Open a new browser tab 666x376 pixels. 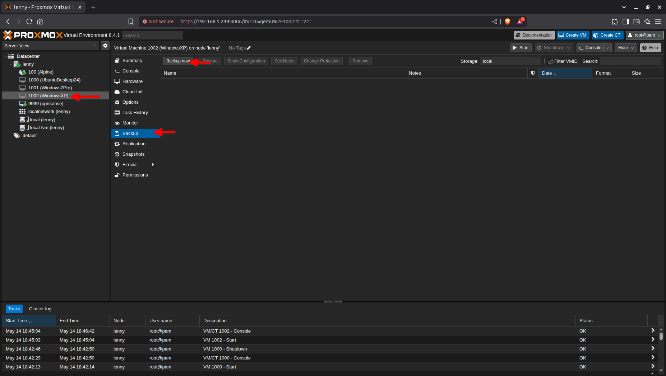pos(93,7)
